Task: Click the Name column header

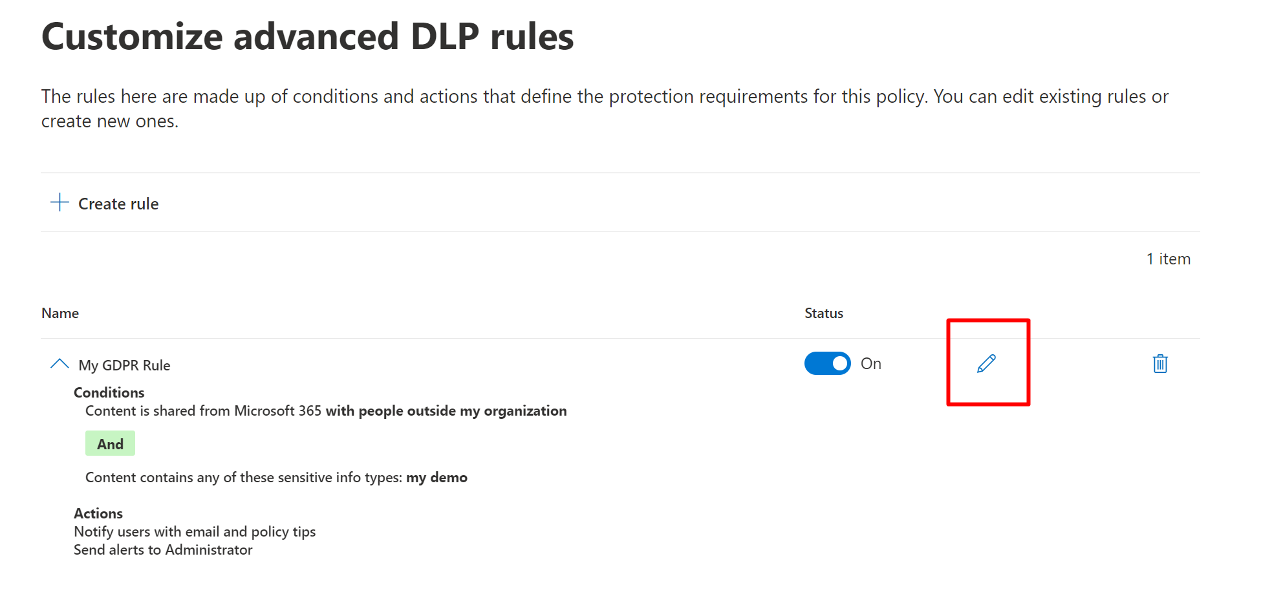Action: (x=60, y=314)
